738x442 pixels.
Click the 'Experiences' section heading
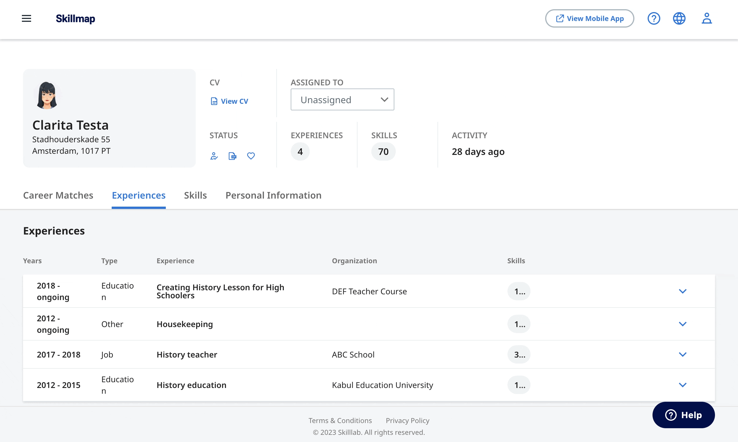[x=54, y=231]
